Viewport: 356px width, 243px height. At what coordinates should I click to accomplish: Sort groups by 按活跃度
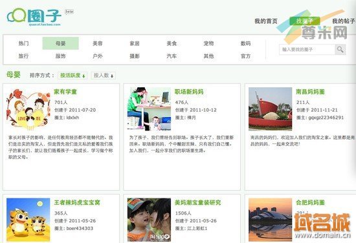72,76
